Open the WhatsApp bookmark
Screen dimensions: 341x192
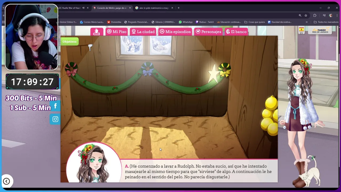coord(186,22)
